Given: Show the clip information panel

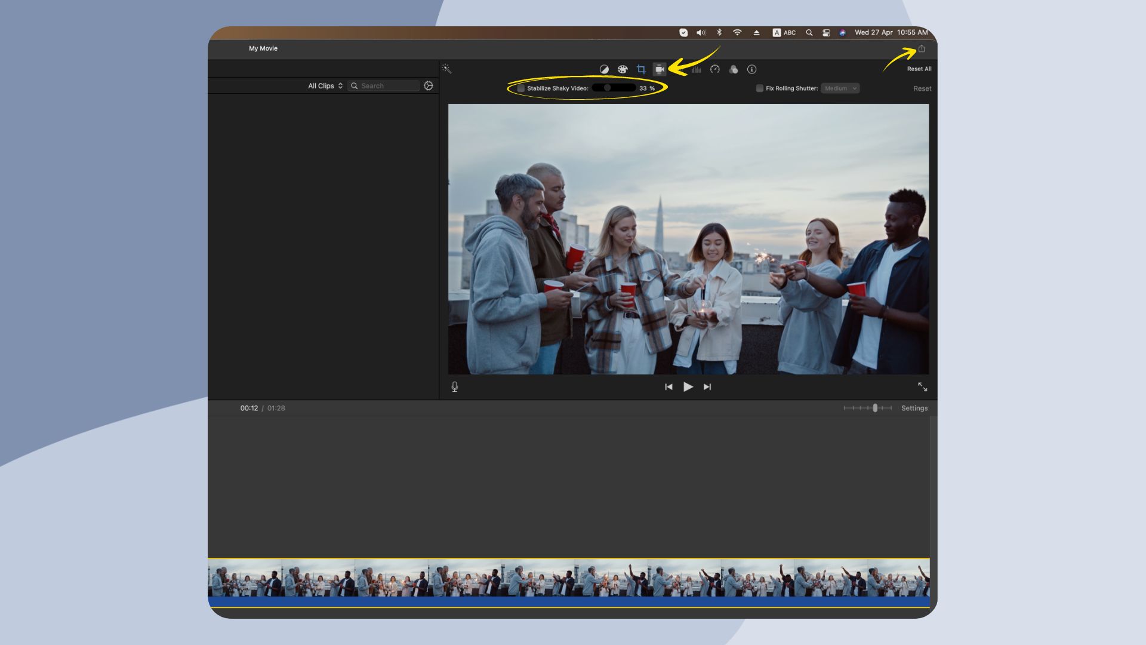Looking at the screenshot, I should coord(752,69).
